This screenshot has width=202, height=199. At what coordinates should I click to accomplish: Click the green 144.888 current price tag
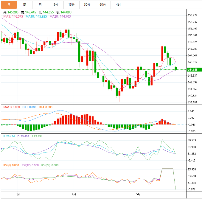tap(194, 69)
